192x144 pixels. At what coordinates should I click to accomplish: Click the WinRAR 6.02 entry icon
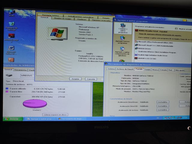[136, 58]
